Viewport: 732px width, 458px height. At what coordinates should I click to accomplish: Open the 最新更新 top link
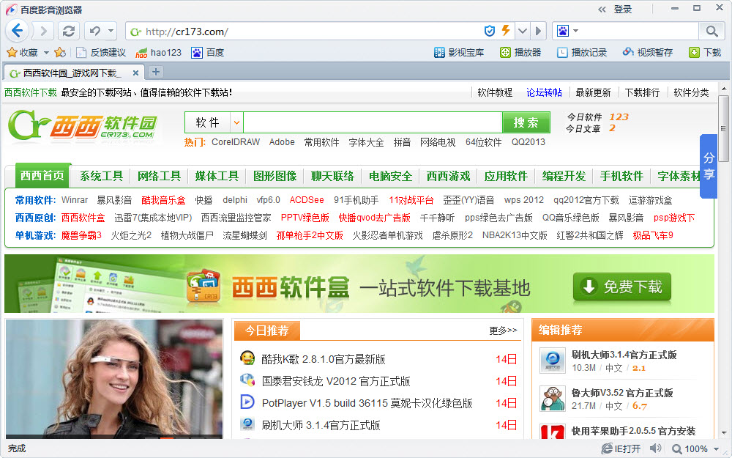(593, 92)
